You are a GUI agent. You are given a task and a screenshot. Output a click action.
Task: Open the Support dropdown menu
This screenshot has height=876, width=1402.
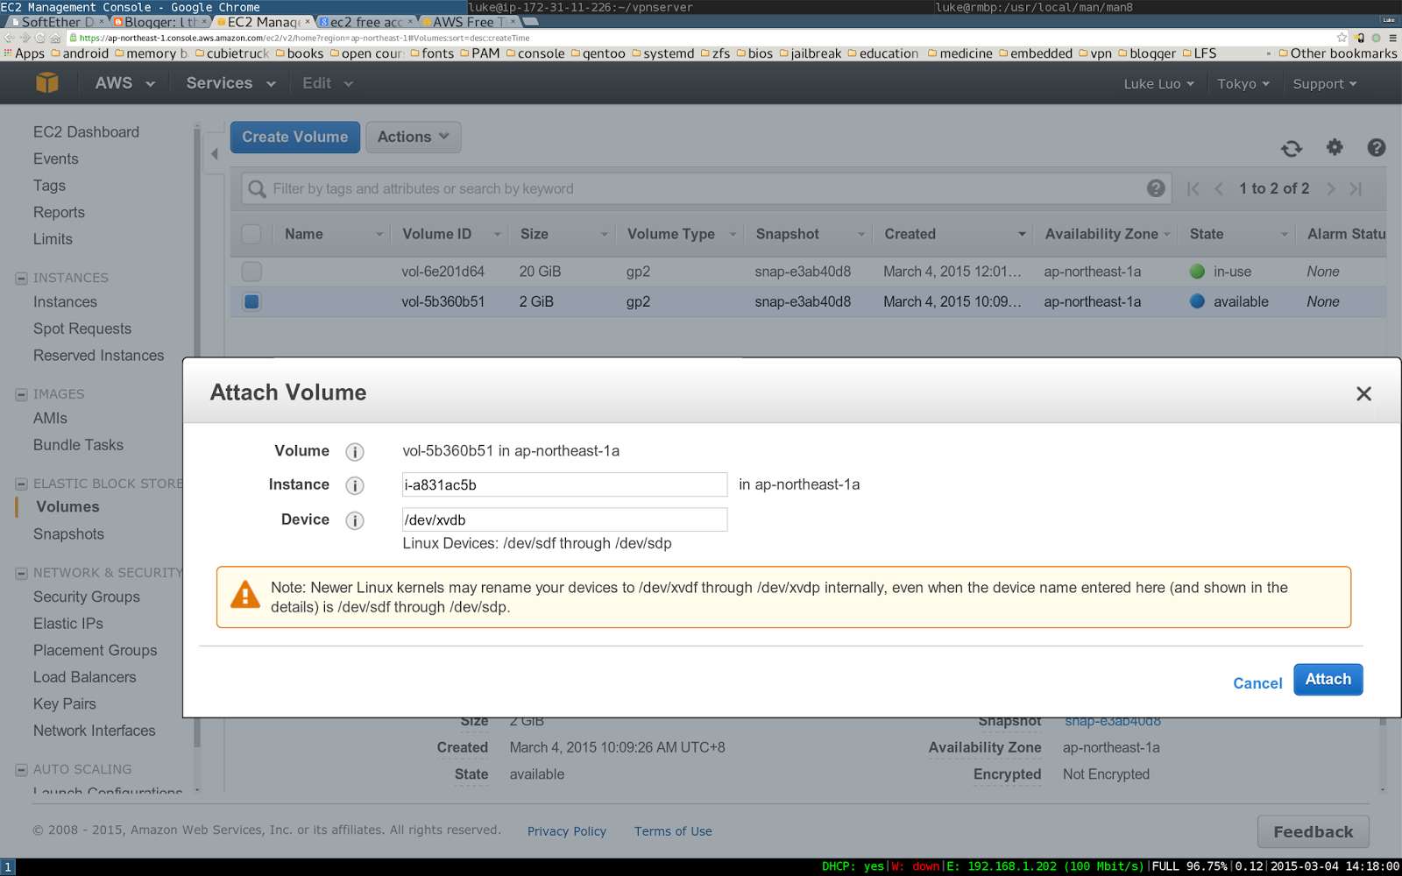click(1325, 84)
